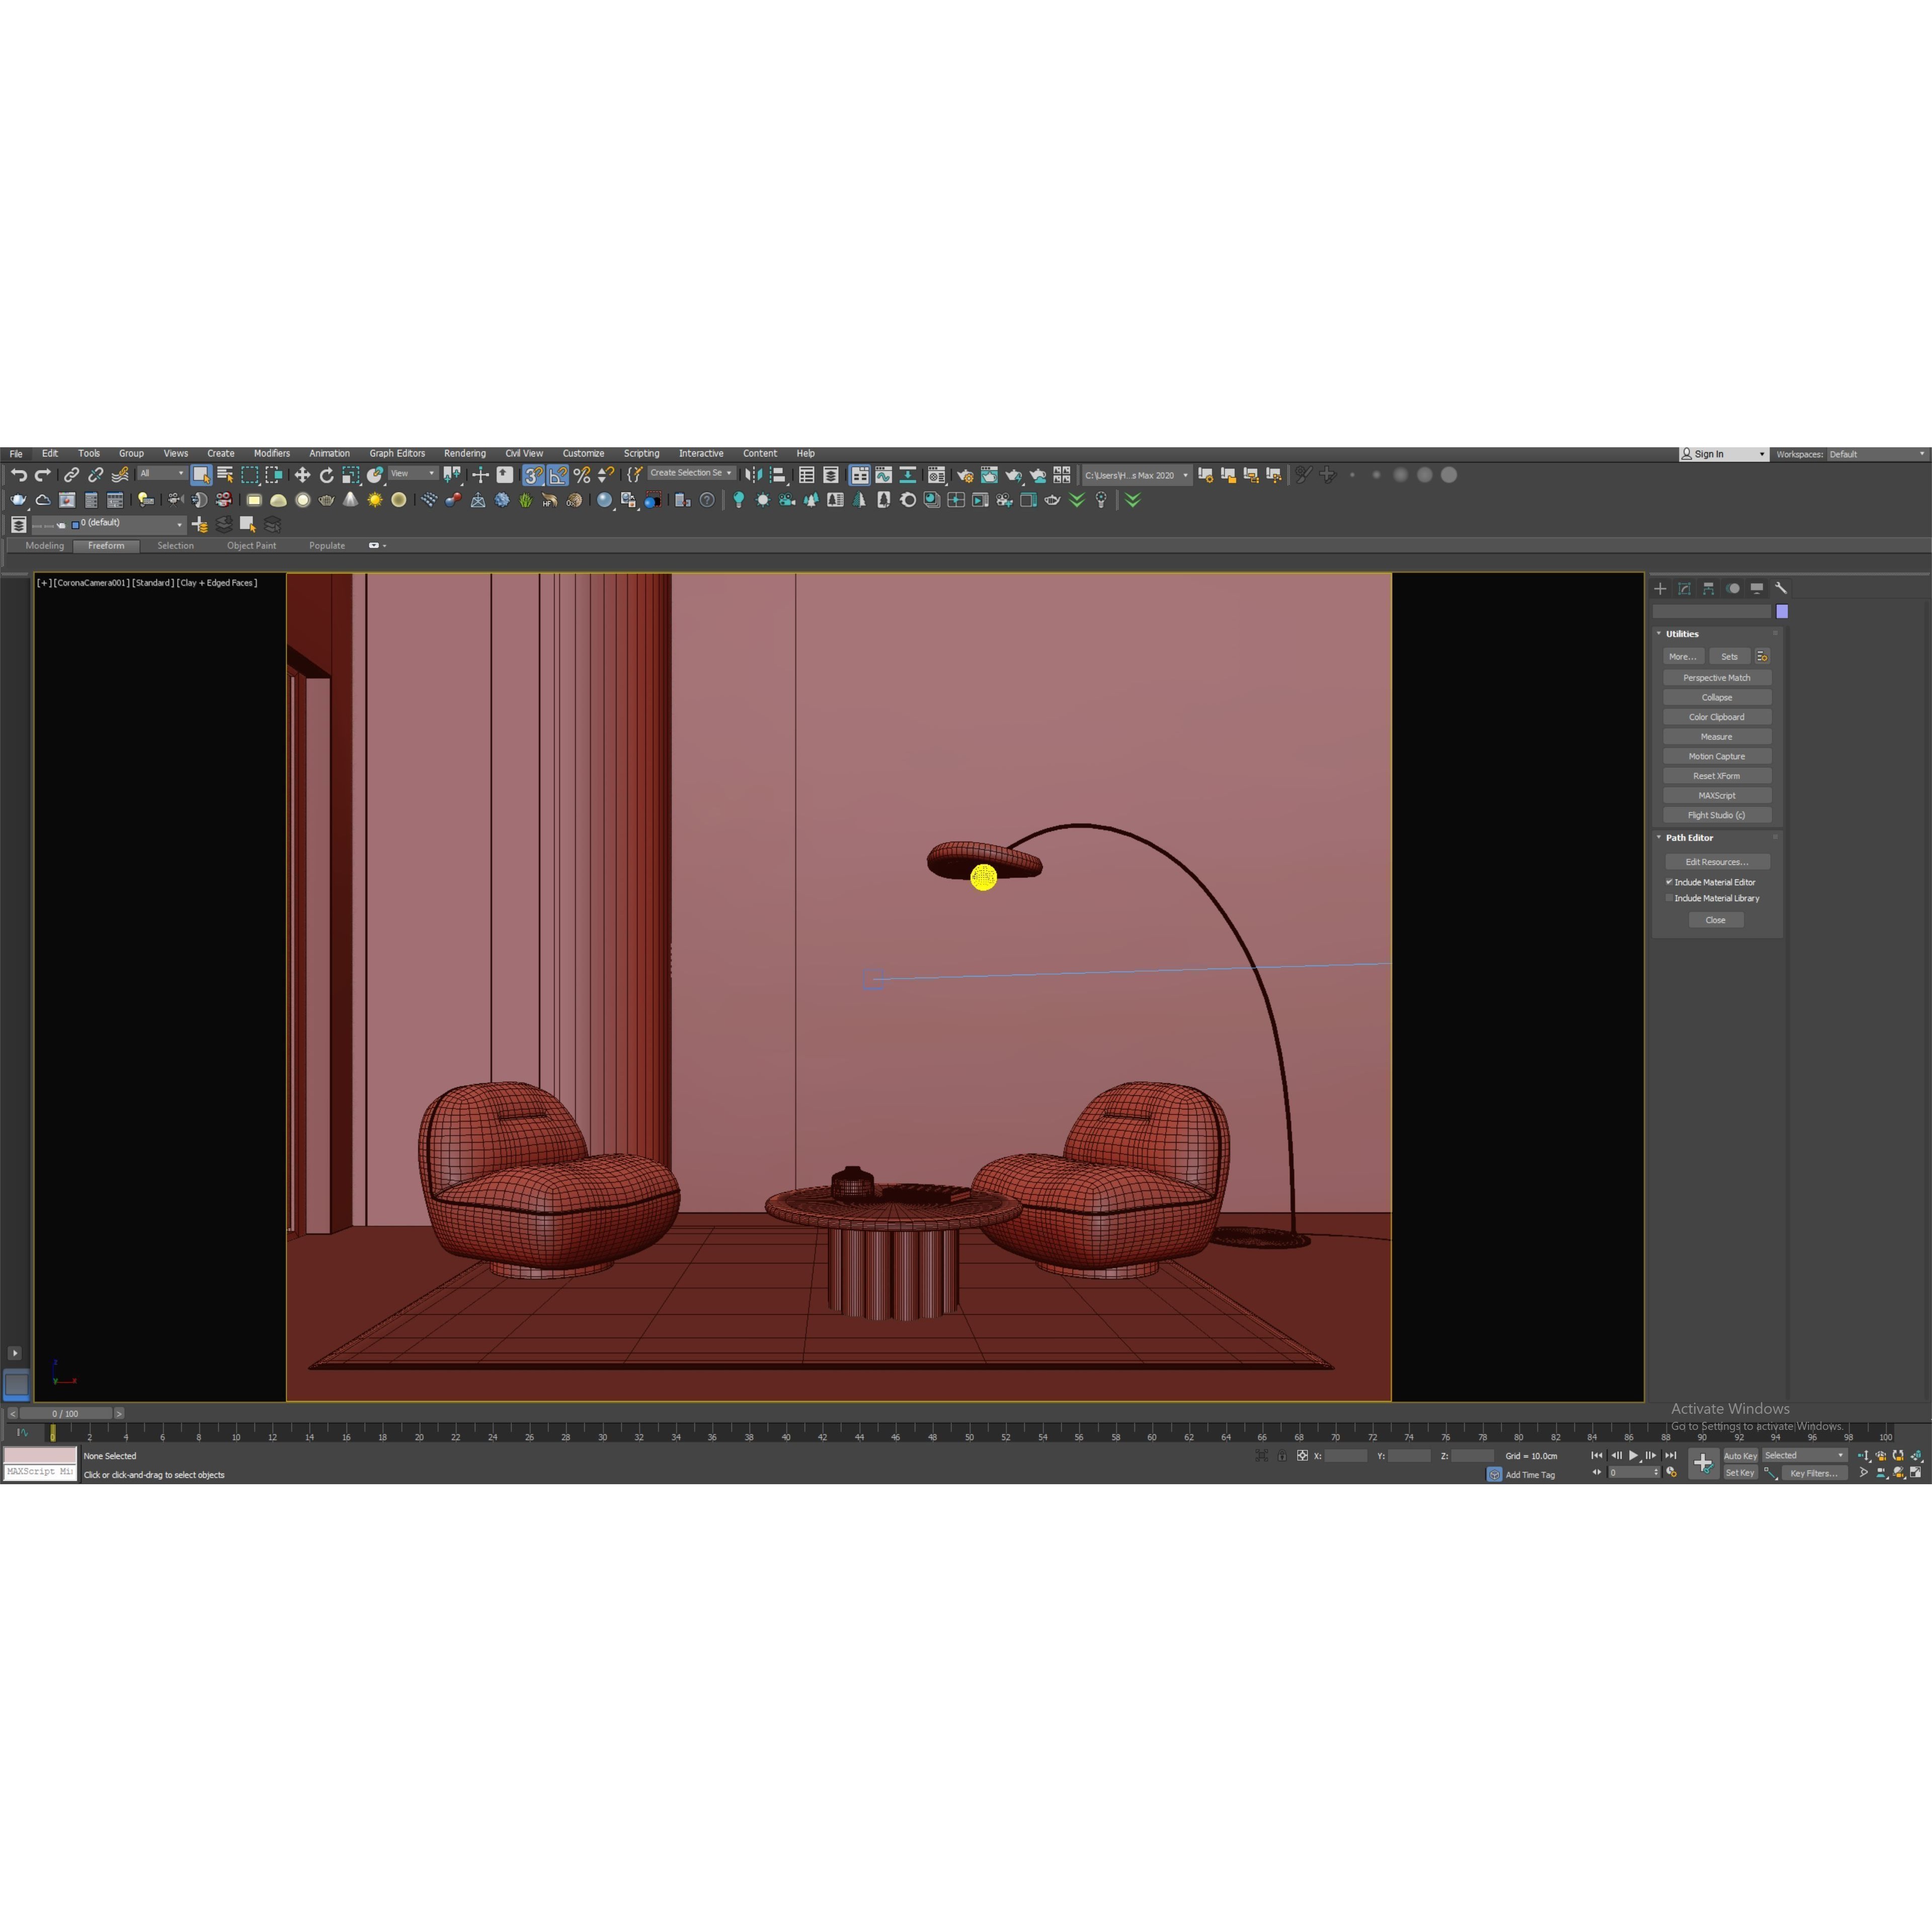This screenshot has height=1932, width=1932.
Task: Uncheck Include Material Editor
Action: click(x=1669, y=882)
